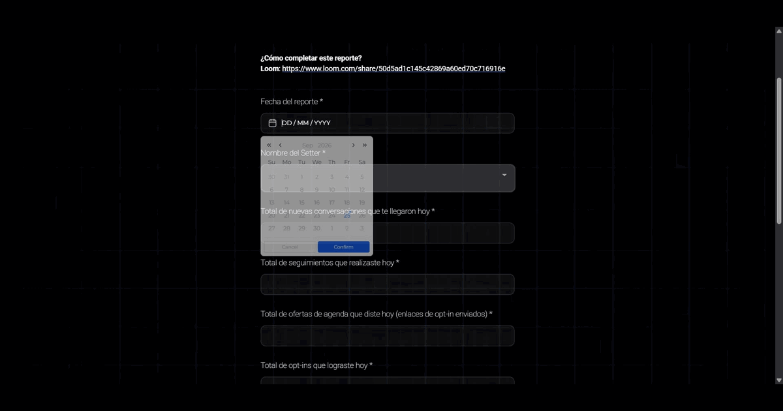Click the scrollbar down arrow
Screen dimensions: 783x411
[778, 380]
